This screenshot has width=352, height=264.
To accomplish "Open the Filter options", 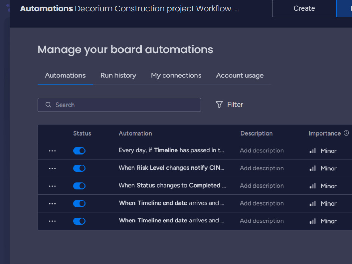I will click(230, 105).
